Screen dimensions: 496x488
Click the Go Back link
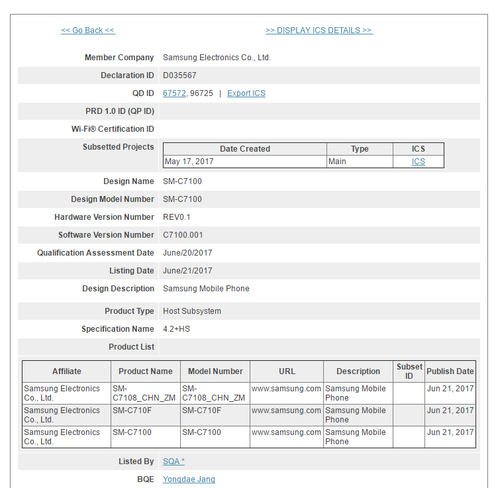pos(88,30)
